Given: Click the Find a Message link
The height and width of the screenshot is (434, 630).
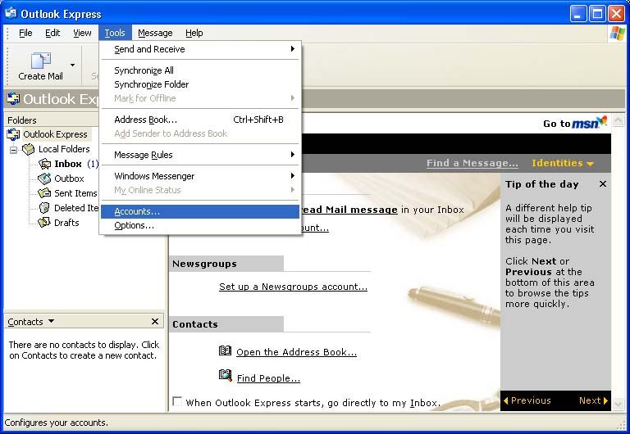Looking at the screenshot, I should [472, 163].
